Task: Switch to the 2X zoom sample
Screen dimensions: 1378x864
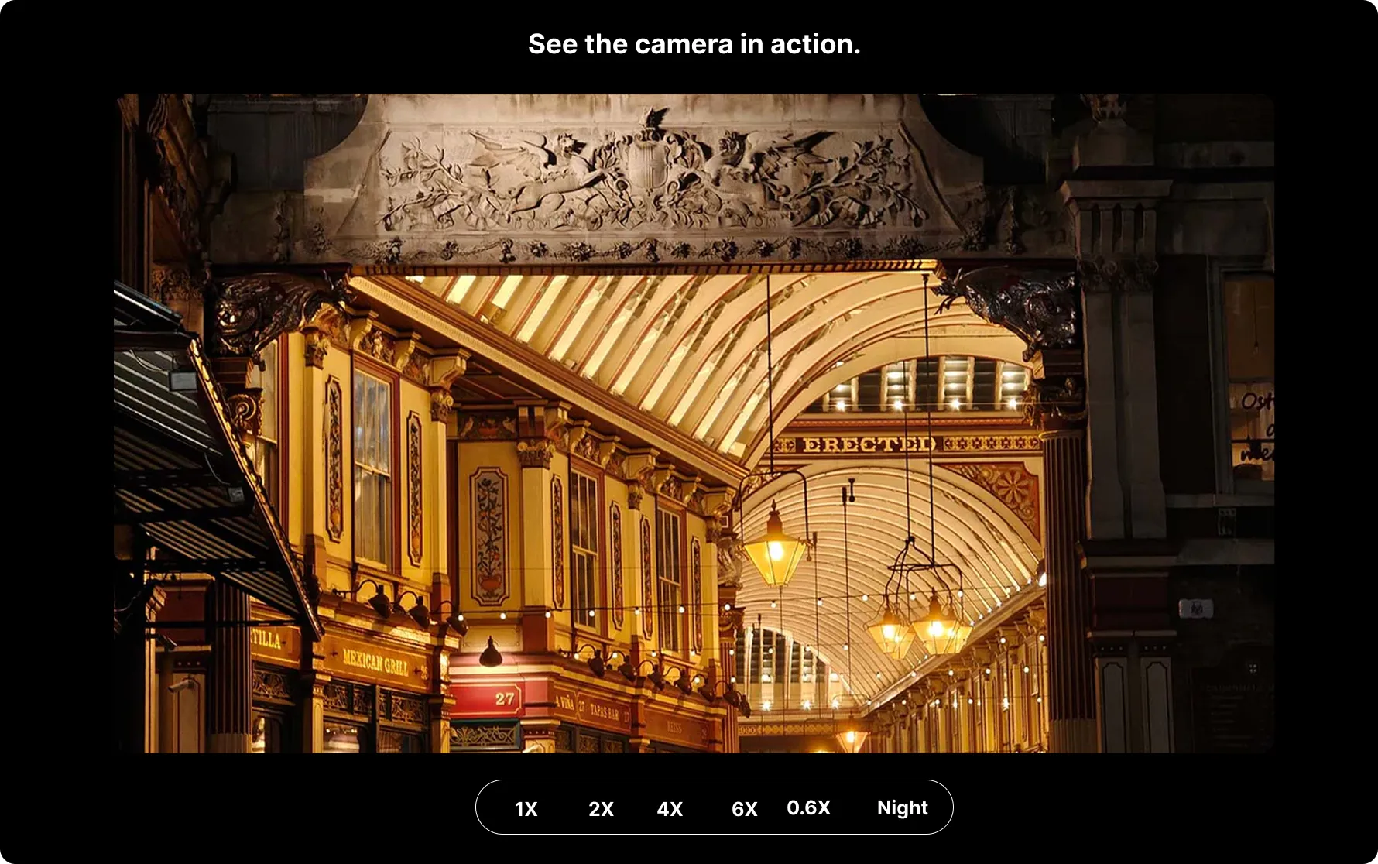Action: [x=601, y=809]
